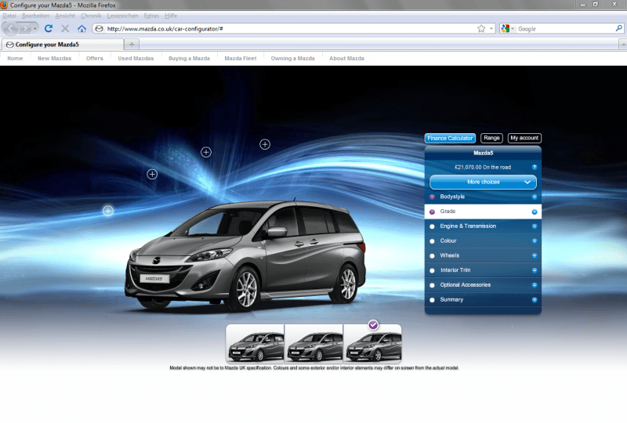This screenshot has height=423, width=627.
Task: Click the Engine & Transmission step bullet
Action: 432,226
